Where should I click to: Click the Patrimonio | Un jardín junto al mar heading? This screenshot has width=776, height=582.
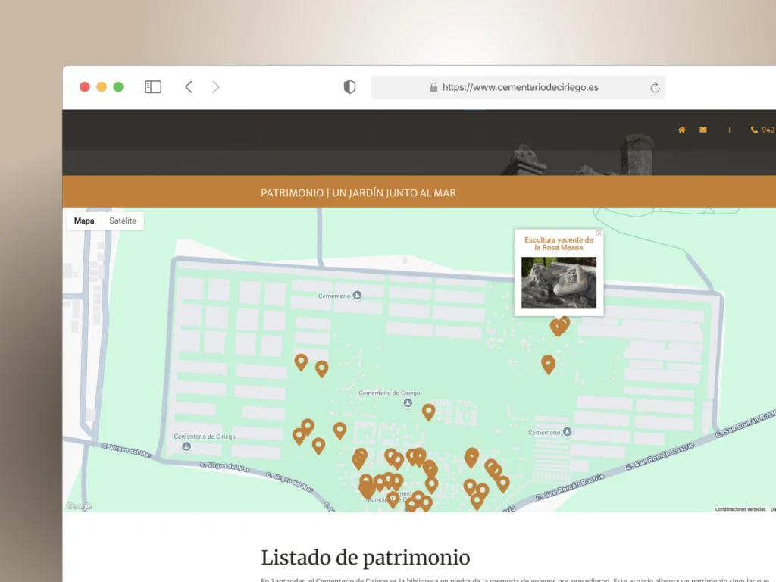click(358, 193)
